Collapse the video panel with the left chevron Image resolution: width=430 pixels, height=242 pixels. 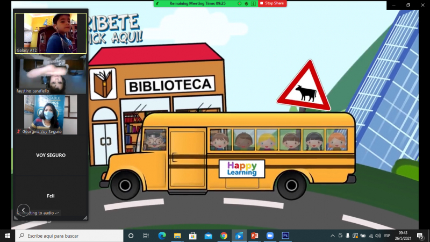tap(23, 210)
